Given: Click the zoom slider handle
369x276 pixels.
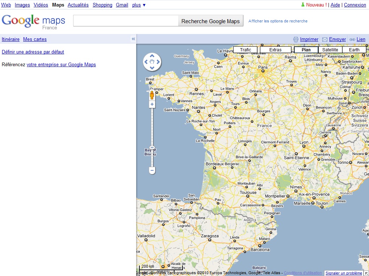Looking at the screenshot, I should (x=152, y=148).
